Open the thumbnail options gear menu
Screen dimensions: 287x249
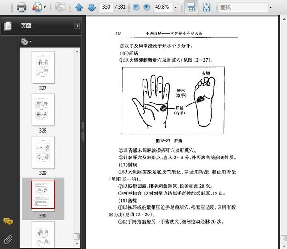click(x=26, y=42)
